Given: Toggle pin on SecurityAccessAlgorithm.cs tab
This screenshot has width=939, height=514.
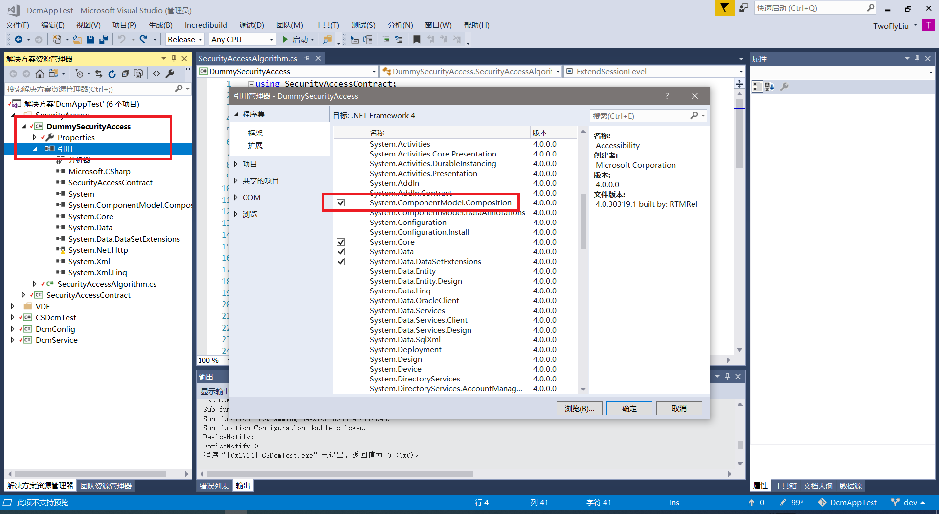Looking at the screenshot, I should 307,58.
